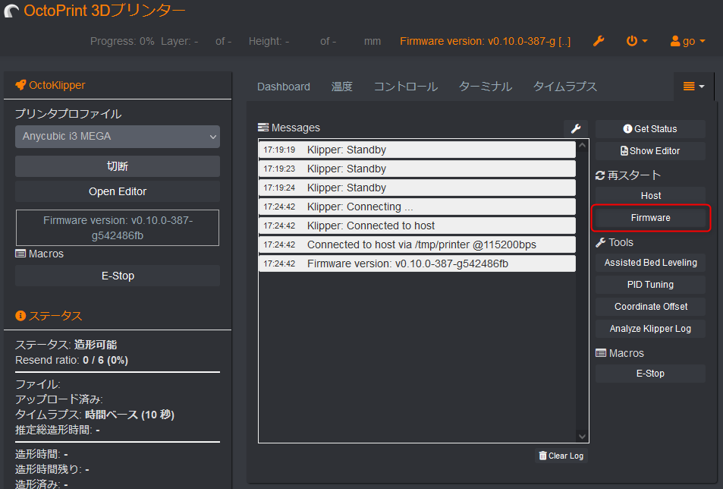Clear the message log

coord(561,456)
